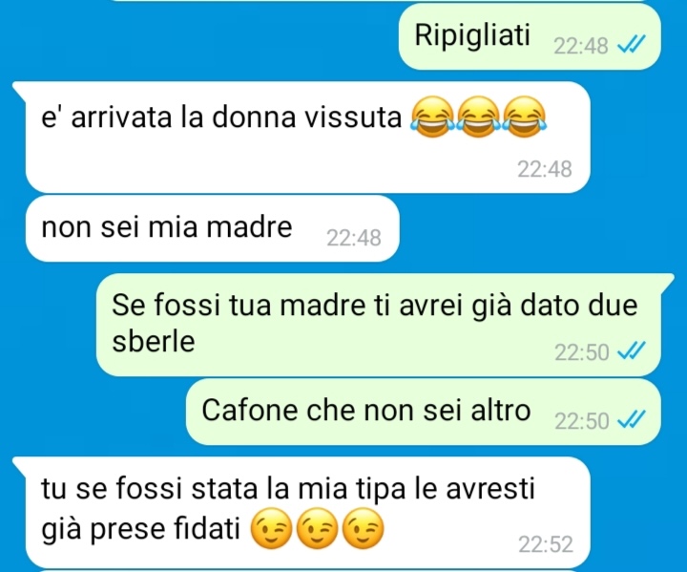Tap read receipt ticks on the 'sberle' message
This screenshot has width=687, height=572.
(632, 350)
